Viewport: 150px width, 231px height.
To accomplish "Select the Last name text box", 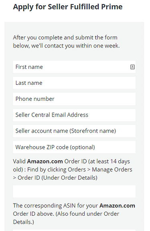I will [x=74, y=83].
